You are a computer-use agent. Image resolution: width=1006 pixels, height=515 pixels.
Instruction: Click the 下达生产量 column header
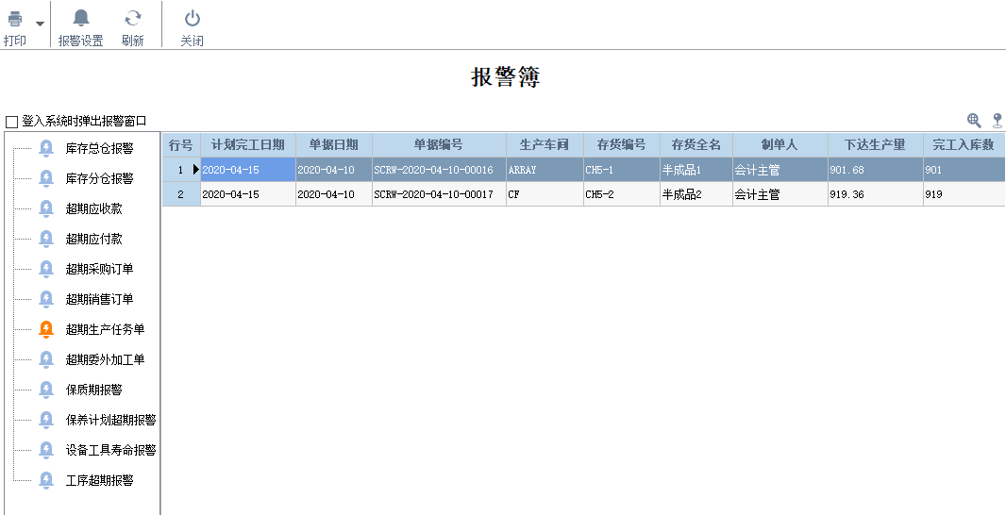click(875, 144)
